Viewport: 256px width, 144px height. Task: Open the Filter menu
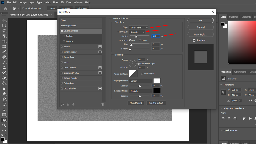pyautogui.click(x=56, y=2)
